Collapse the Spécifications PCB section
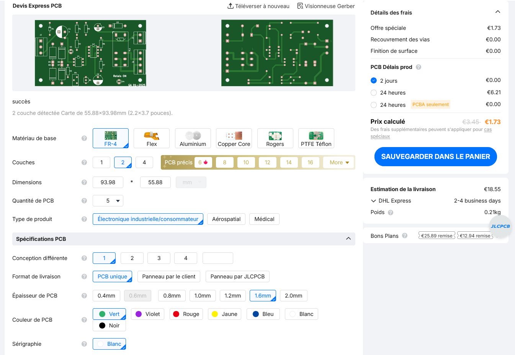515x355 pixels. (348, 239)
